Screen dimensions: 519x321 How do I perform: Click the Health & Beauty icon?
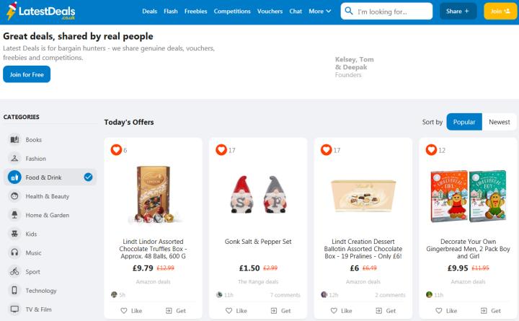(x=14, y=196)
